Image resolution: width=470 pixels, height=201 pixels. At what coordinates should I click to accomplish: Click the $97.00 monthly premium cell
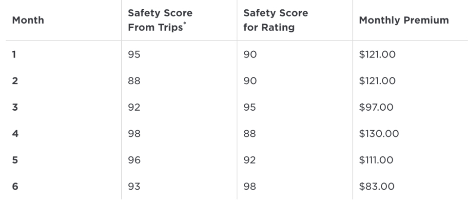(376, 107)
